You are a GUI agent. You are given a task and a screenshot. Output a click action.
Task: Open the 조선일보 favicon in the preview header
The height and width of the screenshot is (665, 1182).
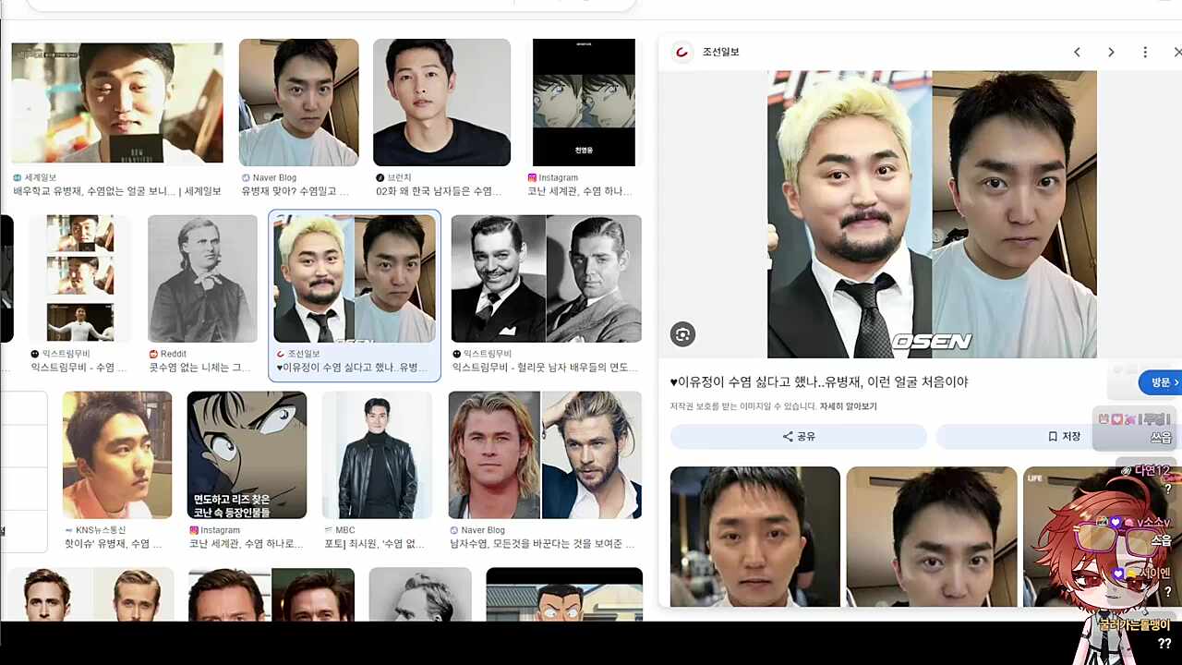tap(681, 52)
